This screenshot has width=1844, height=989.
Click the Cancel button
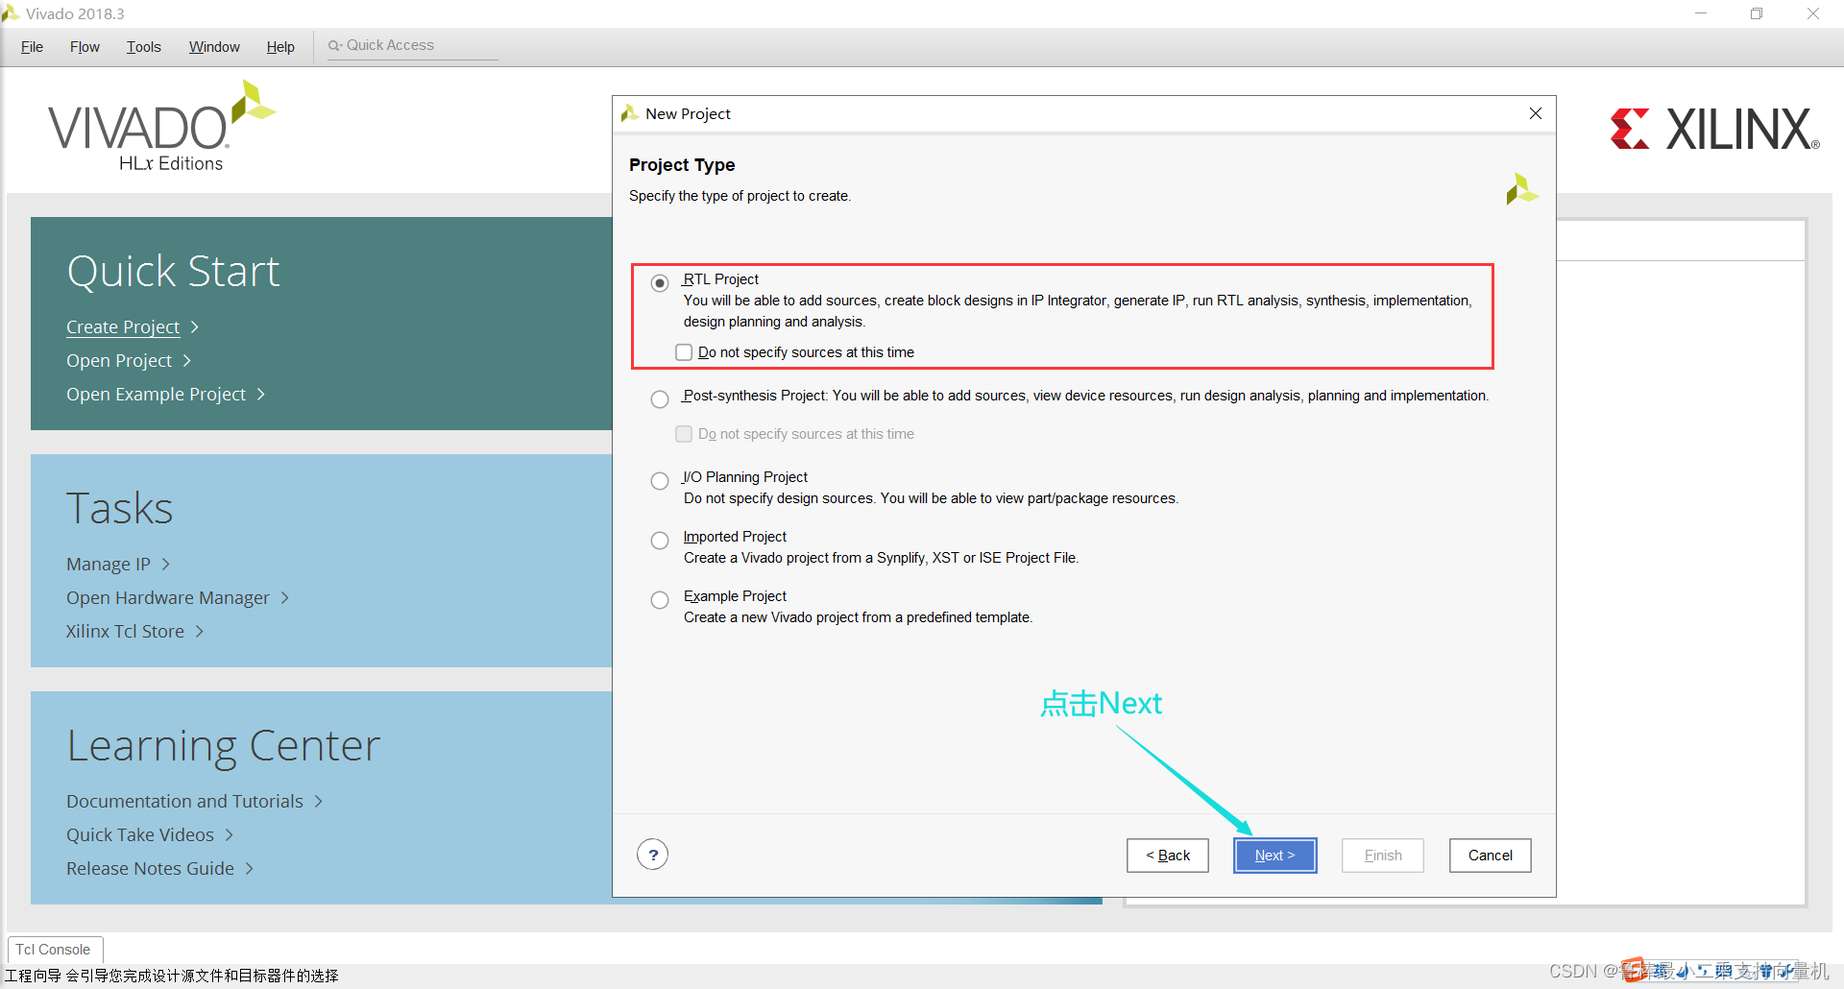1490,856
